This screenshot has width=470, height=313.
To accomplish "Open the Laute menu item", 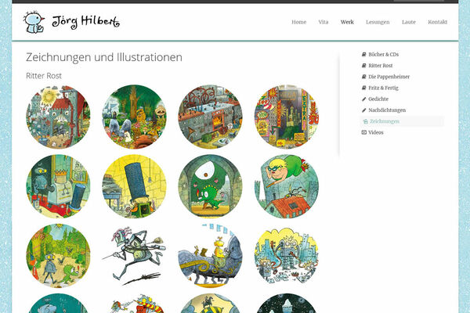I will pos(409,22).
